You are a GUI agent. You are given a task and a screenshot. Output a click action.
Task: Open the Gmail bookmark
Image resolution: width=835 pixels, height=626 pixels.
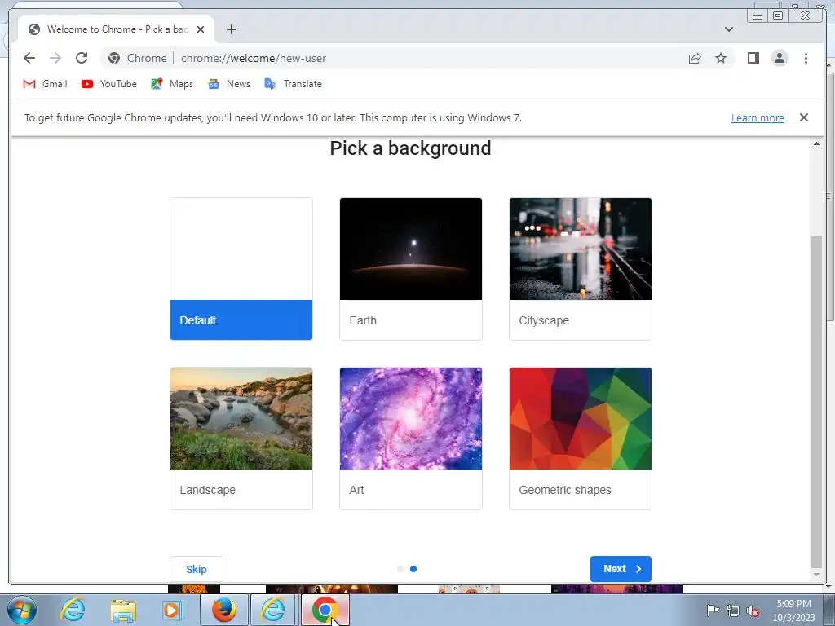[46, 84]
